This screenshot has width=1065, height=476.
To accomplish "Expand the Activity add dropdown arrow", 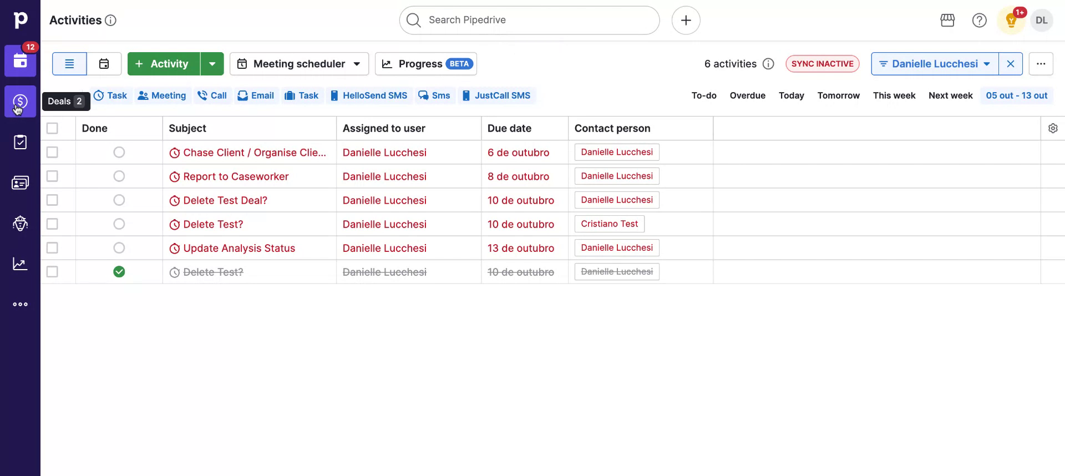I will [212, 64].
